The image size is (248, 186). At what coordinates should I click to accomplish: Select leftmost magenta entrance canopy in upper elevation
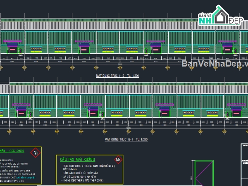tap(12, 41)
